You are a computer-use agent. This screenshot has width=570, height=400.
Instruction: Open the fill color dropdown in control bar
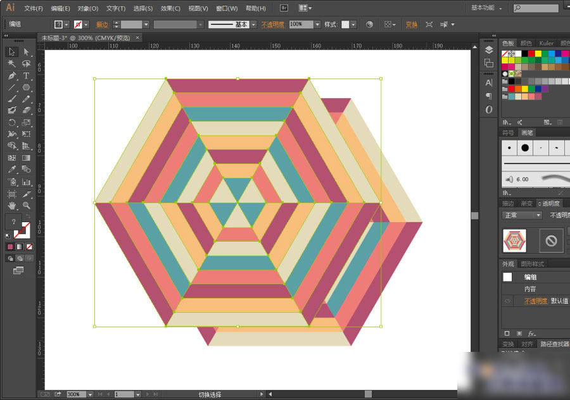click(66, 24)
